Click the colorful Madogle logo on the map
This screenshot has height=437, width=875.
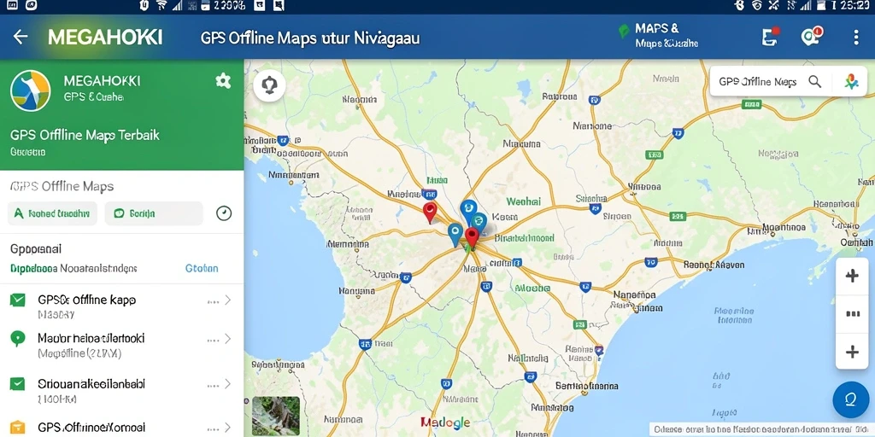click(x=445, y=422)
